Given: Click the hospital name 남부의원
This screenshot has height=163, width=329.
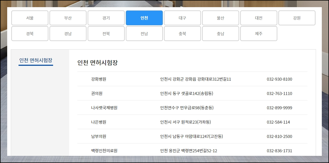Looking at the screenshot, I should 99,137.
